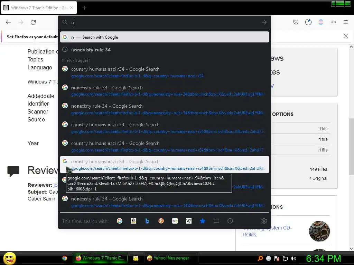Open search settings gear in dropdown
Screen dimensions: 354x265
pos(264,221)
